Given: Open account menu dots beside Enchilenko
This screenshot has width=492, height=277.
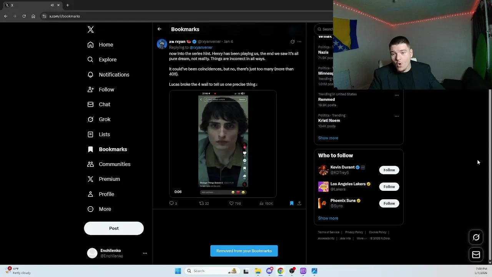Looking at the screenshot, I should click(145, 253).
